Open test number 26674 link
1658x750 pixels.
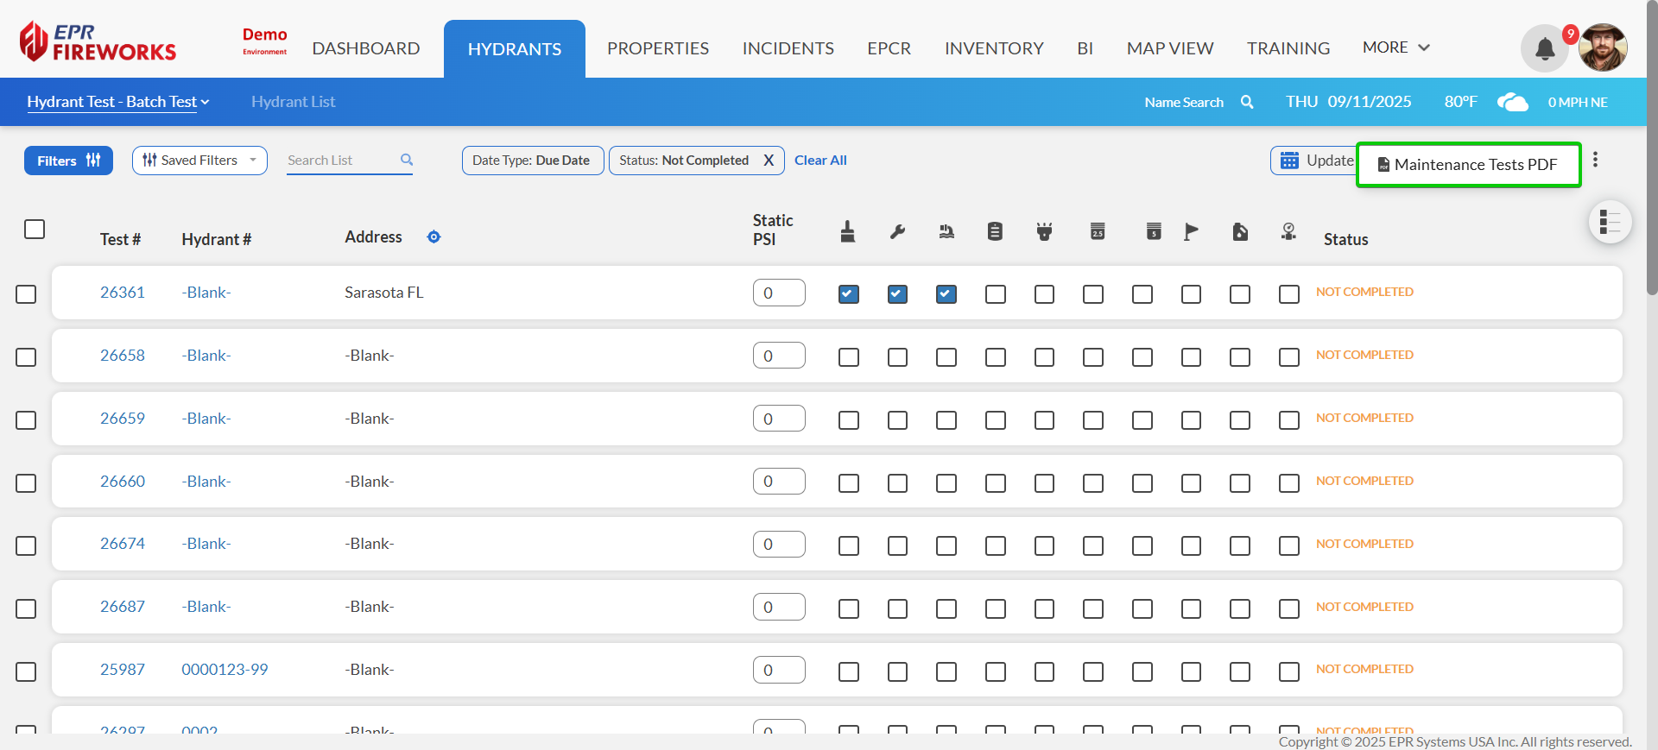pos(123,544)
